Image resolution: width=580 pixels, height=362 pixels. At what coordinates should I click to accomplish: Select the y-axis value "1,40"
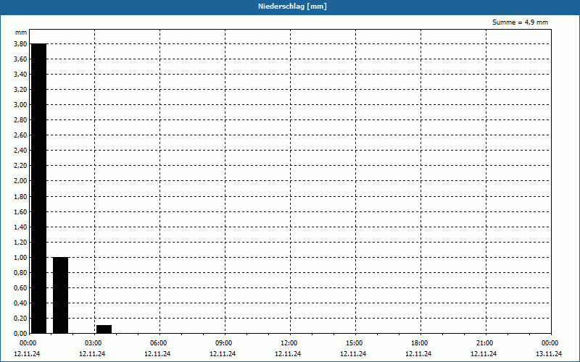tap(20, 227)
